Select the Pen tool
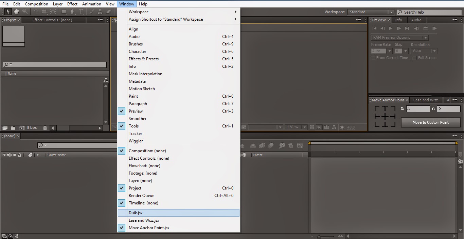The height and width of the screenshot is (239, 464). click(x=72, y=11)
